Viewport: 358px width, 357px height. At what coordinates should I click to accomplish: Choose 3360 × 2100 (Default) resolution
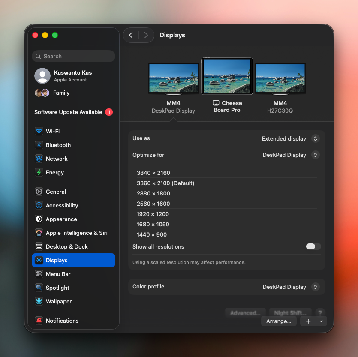tap(227, 183)
